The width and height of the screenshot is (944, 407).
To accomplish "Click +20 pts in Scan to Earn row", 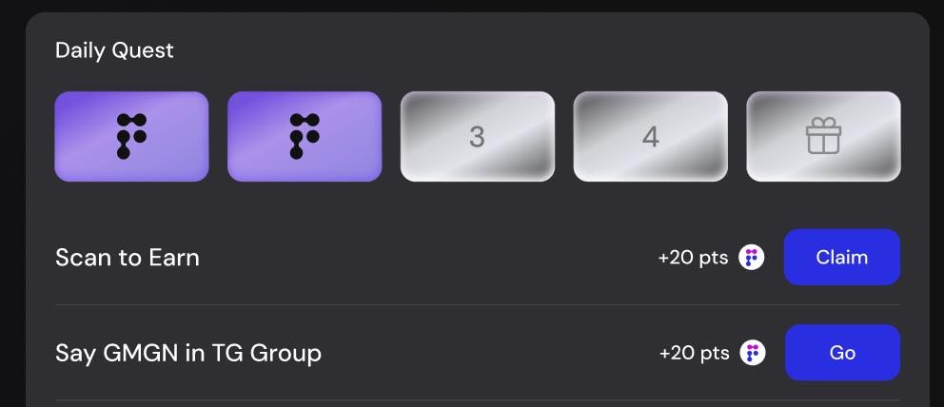I will [x=693, y=258].
